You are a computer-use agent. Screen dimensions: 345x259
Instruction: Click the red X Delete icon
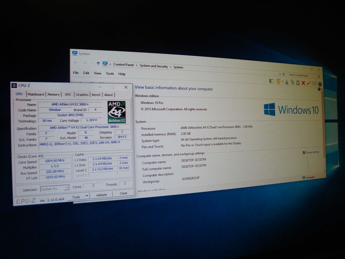pos(303,83)
